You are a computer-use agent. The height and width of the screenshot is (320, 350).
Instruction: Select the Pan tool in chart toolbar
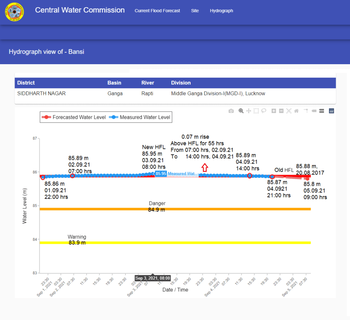pyautogui.click(x=248, y=111)
